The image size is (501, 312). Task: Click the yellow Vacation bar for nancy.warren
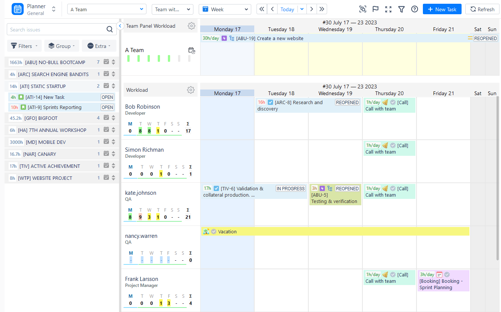point(335,231)
